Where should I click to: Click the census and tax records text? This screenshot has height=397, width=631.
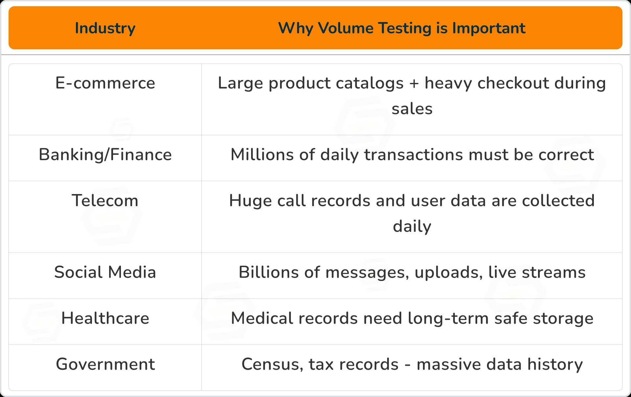point(412,364)
